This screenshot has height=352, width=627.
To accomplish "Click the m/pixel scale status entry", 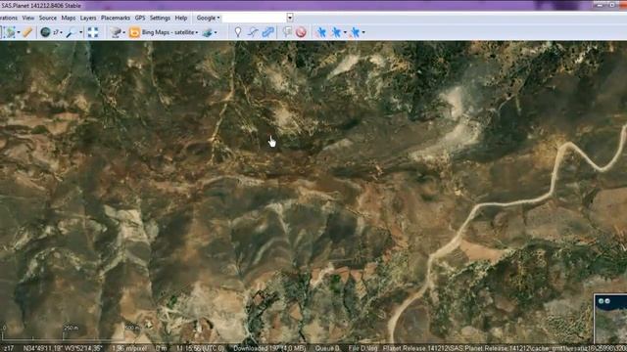I will click(129, 348).
